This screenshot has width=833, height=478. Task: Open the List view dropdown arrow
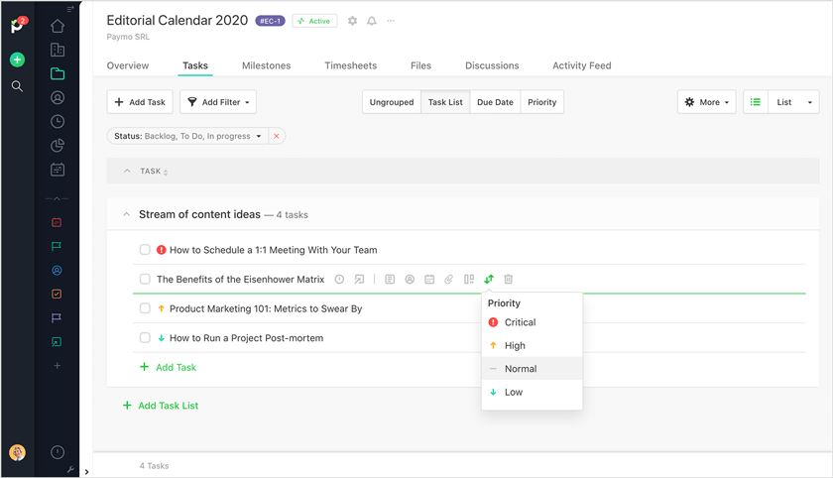(x=809, y=102)
